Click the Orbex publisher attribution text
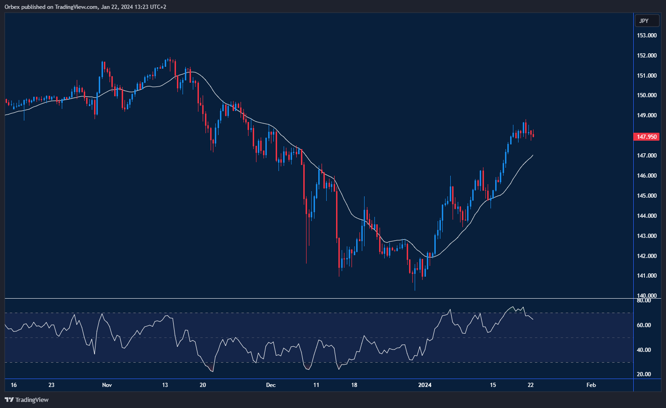 click(12, 7)
